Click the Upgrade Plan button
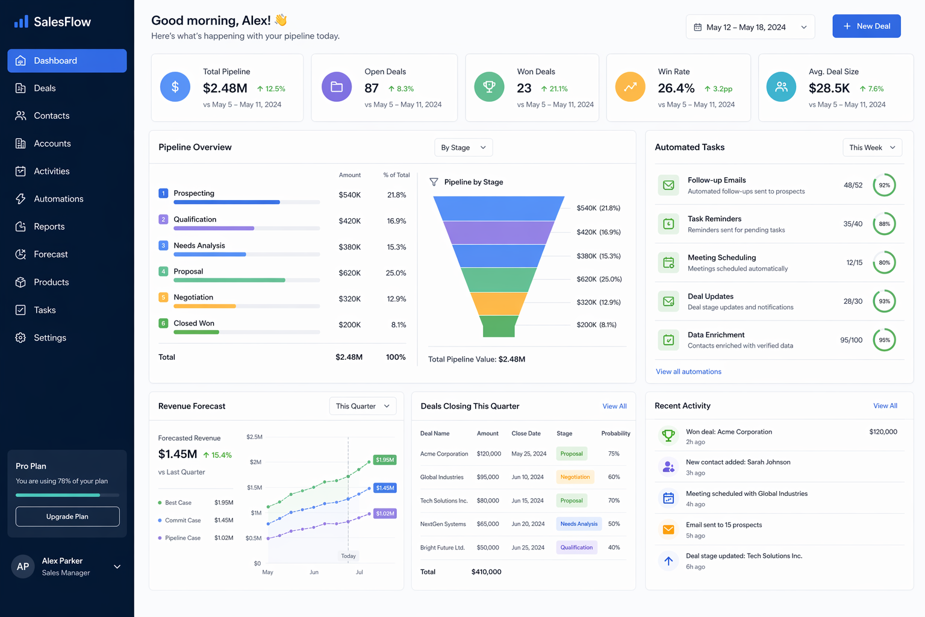Screen dimensions: 925x617 coord(67,516)
